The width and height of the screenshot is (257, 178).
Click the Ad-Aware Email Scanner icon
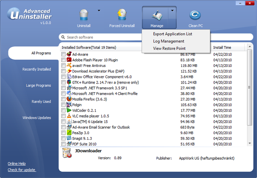[69, 127]
